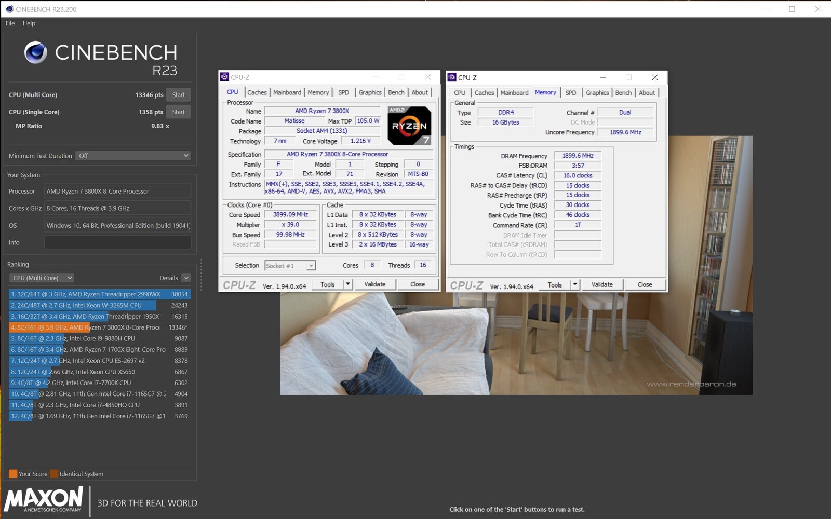The width and height of the screenshot is (831, 519).
Task: Click the Core Speed 3899.09 MHz value
Action: point(290,214)
